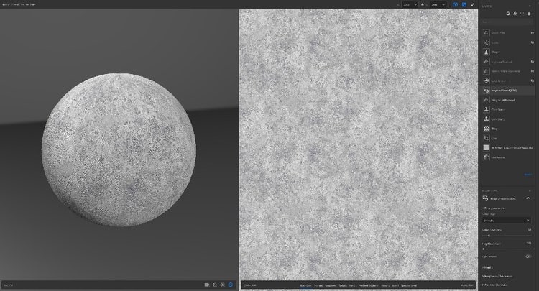Show the hidden topmost layer
The height and width of the screenshot is (291, 539).
pyautogui.click(x=532, y=33)
